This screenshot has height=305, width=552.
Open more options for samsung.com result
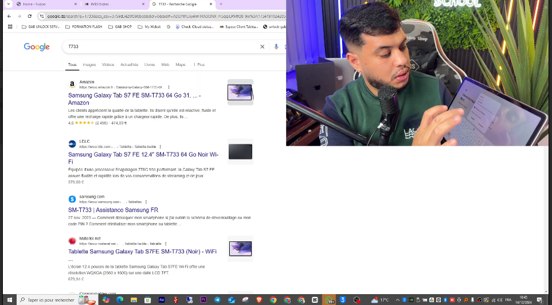click(x=146, y=202)
